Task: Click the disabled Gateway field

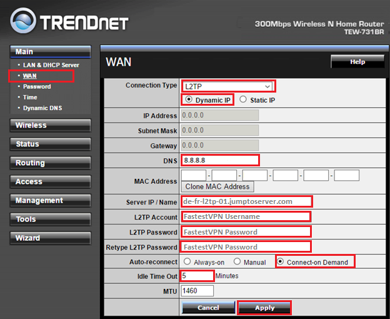Action: tap(220, 145)
